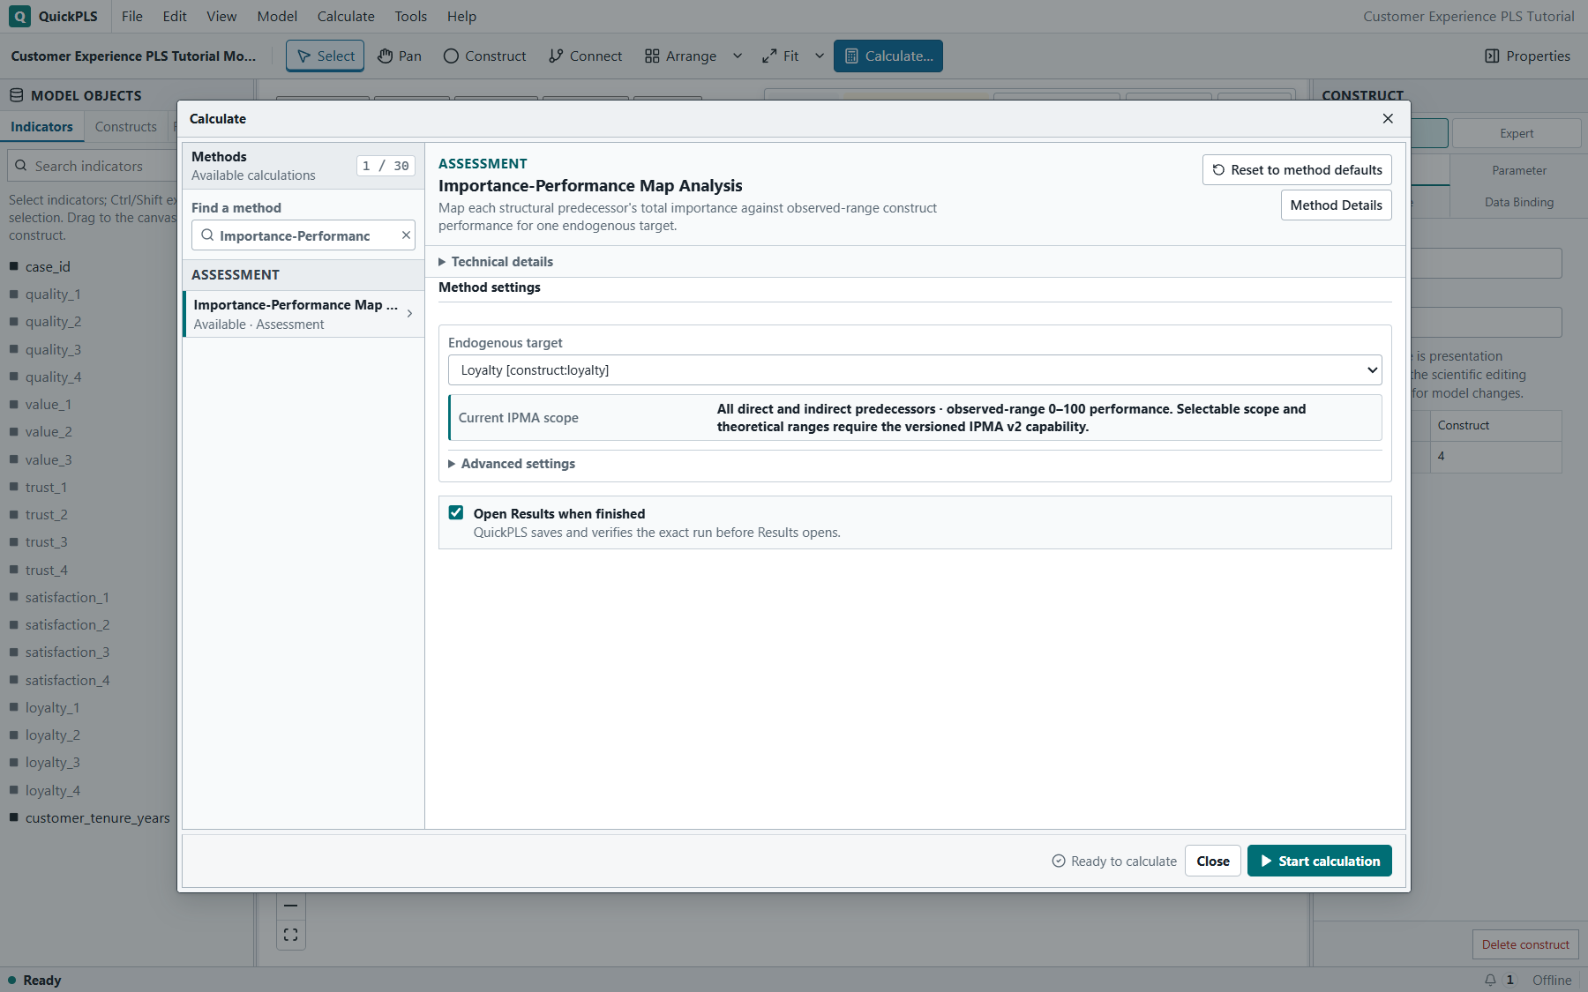Start calculation

click(1319, 861)
